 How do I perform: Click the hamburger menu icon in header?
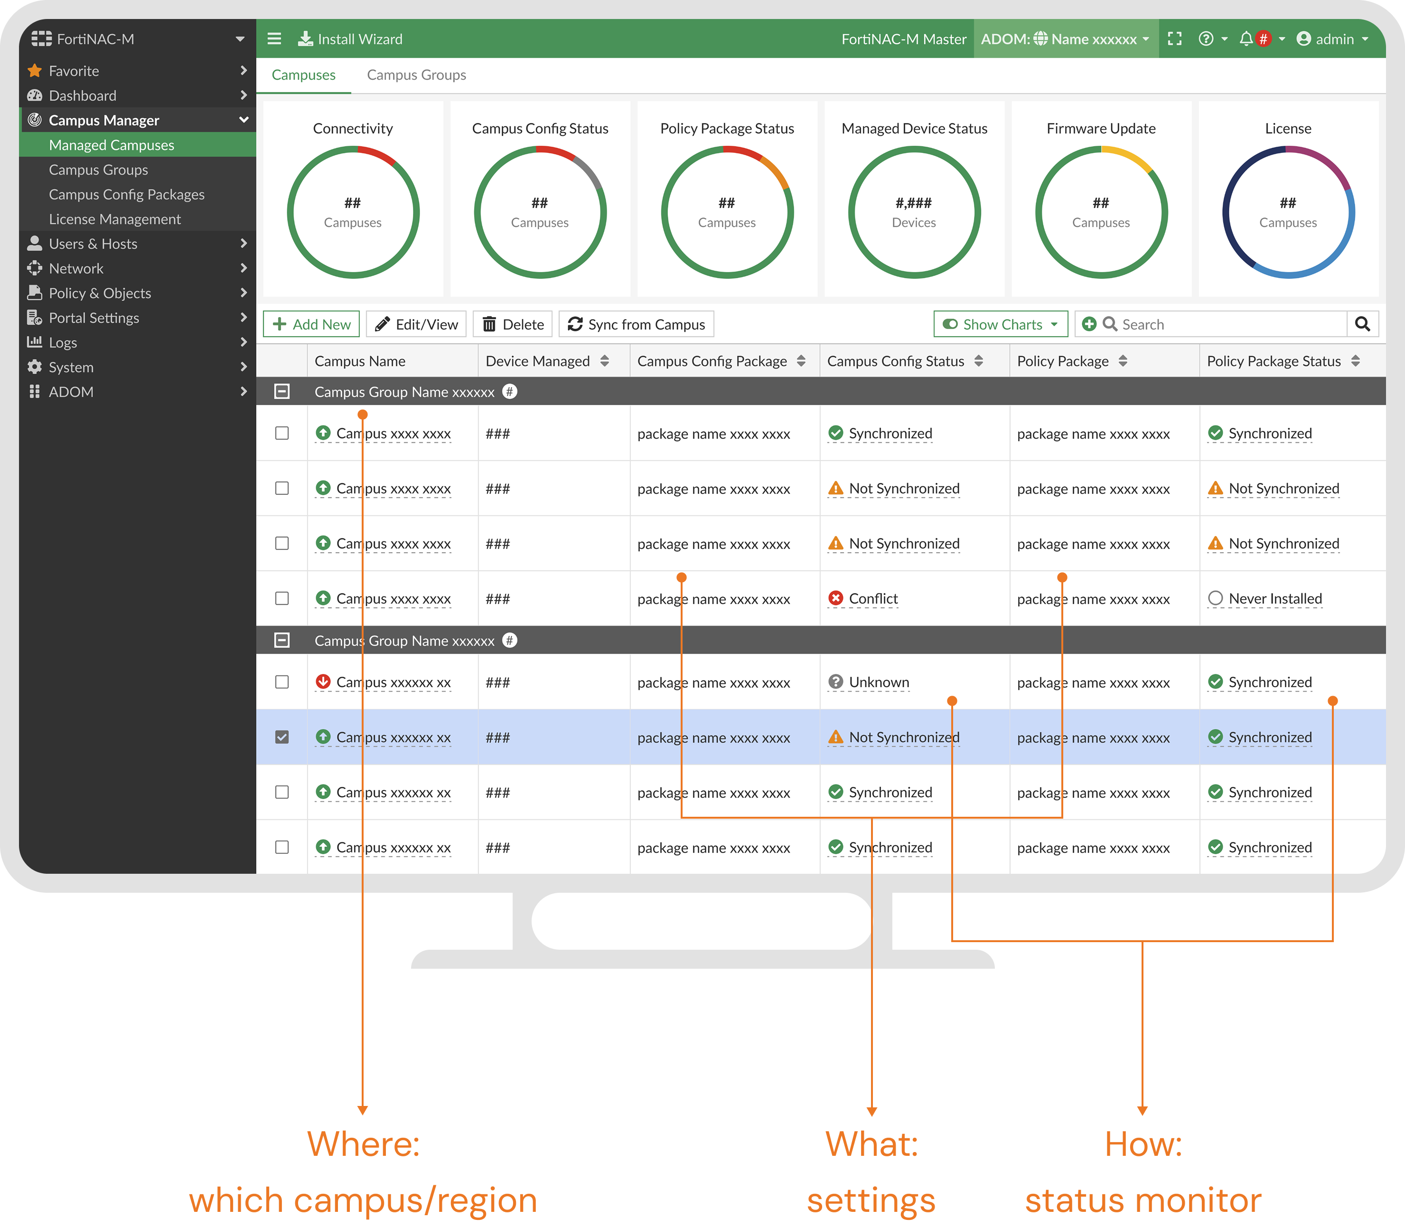(274, 39)
